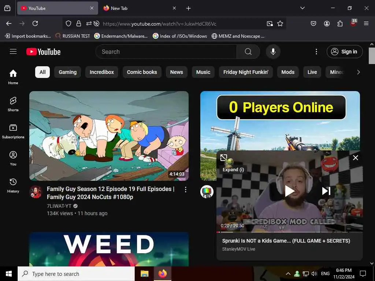Click the blocked autoplay icon in address bar
This screenshot has width=375, height=281.
click(x=96, y=23)
